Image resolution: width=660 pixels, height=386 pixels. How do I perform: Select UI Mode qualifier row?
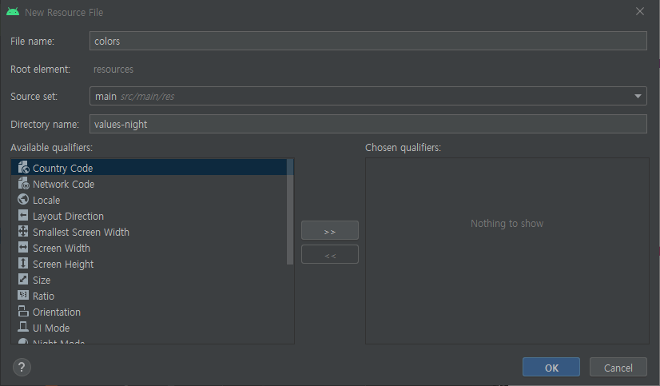(149, 328)
